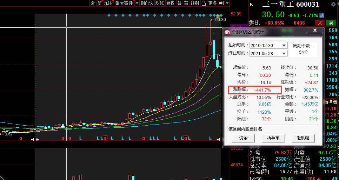Click the green 卖 sell button

click(331, 23)
